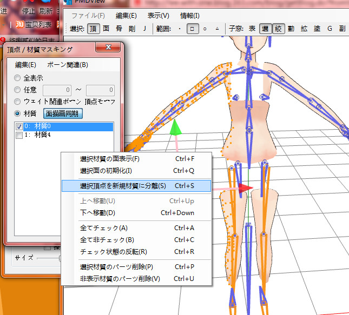Choose チェック状態の反転(R) menu item
The height and width of the screenshot is (315, 349).
[x=136, y=252]
